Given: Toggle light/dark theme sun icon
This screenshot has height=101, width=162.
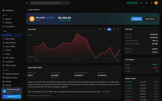Looking at the screenshot, I should (147, 3).
